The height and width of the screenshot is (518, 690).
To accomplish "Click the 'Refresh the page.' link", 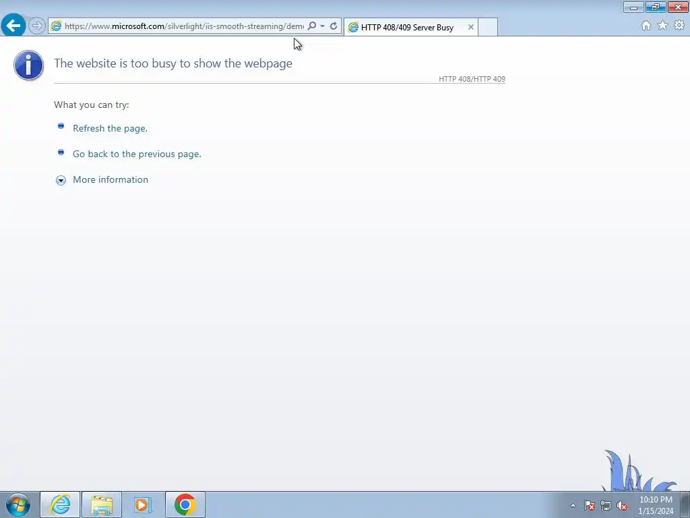I will tap(110, 128).
